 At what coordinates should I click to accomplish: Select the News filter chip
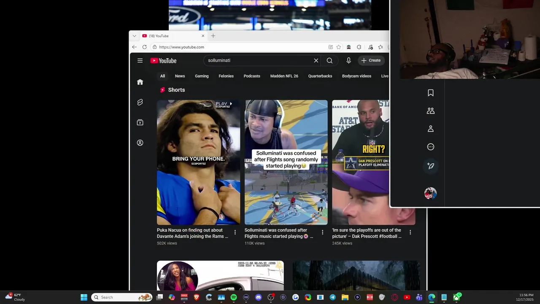pos(180,76)
